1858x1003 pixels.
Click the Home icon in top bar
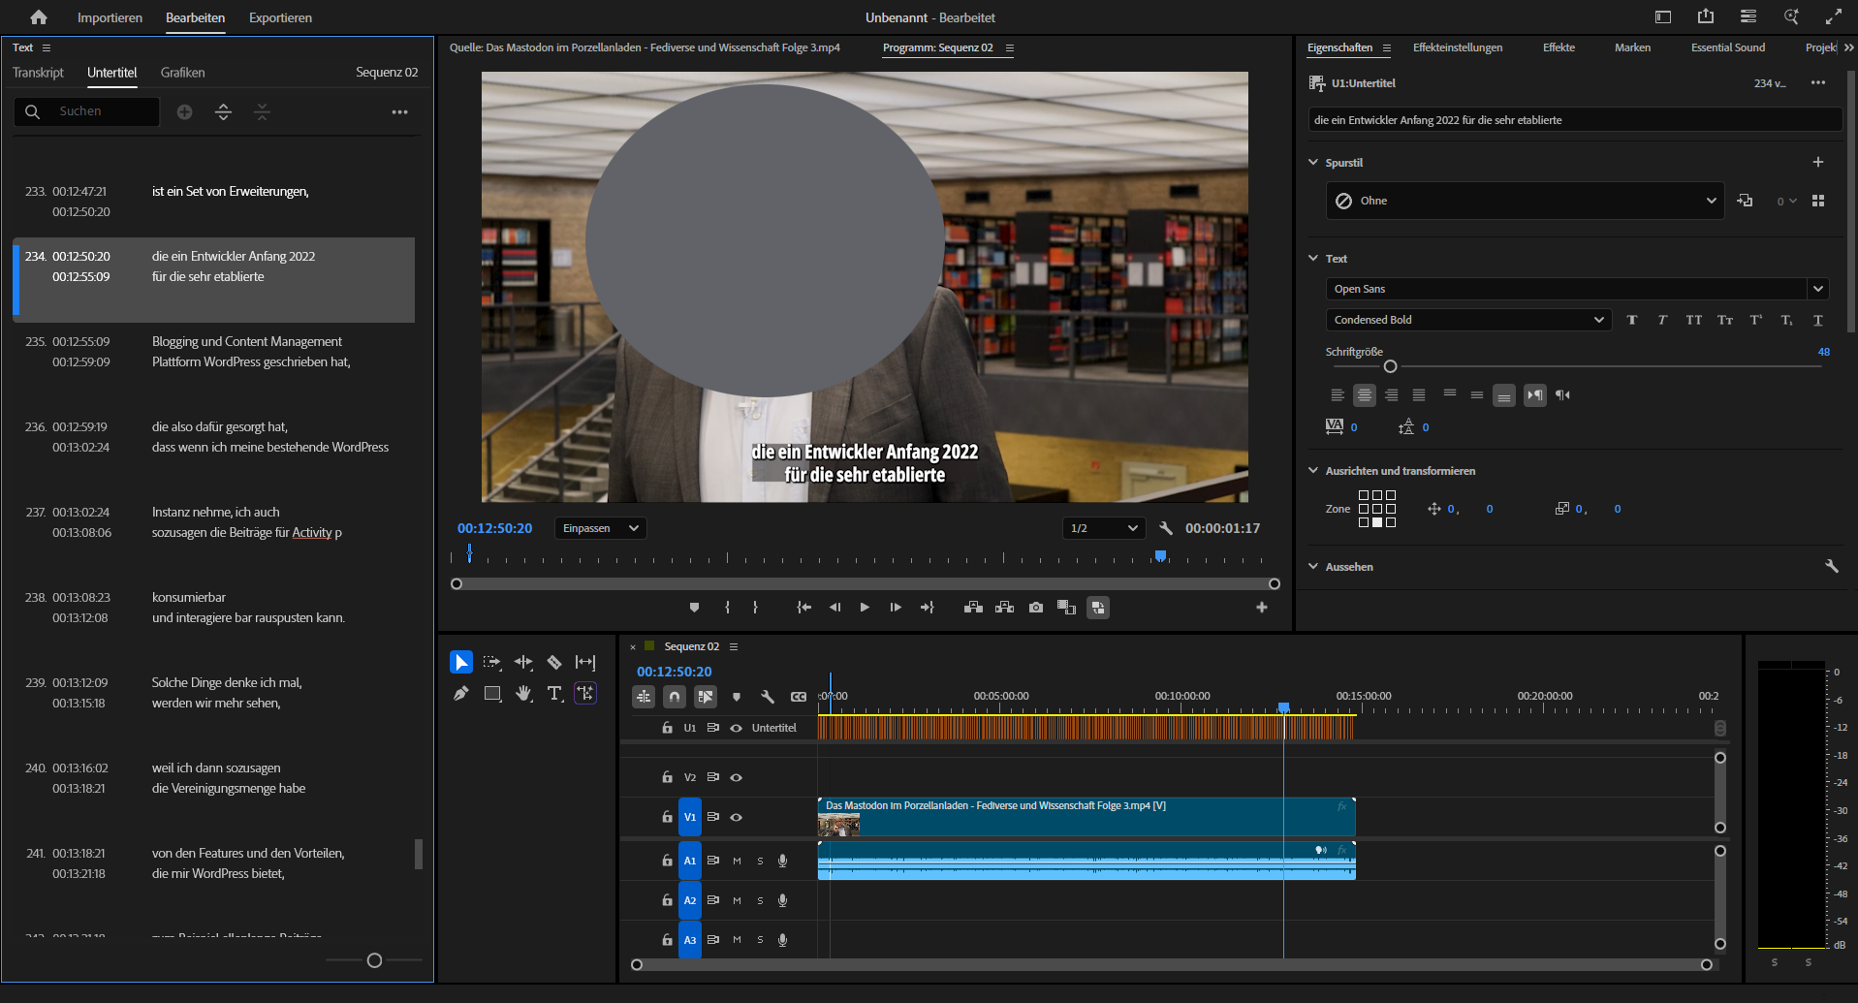[x=39, y=17]
